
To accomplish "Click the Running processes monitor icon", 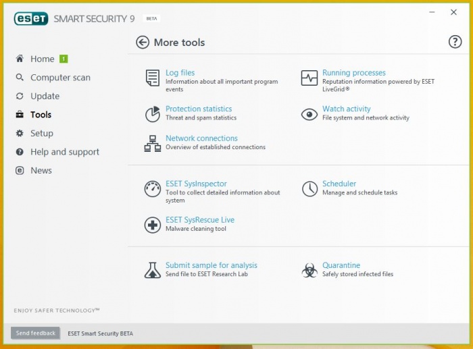I will (x=309, y=78).
